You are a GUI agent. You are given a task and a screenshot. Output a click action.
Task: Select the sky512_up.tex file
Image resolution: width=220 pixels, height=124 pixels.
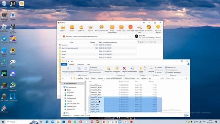95,112
